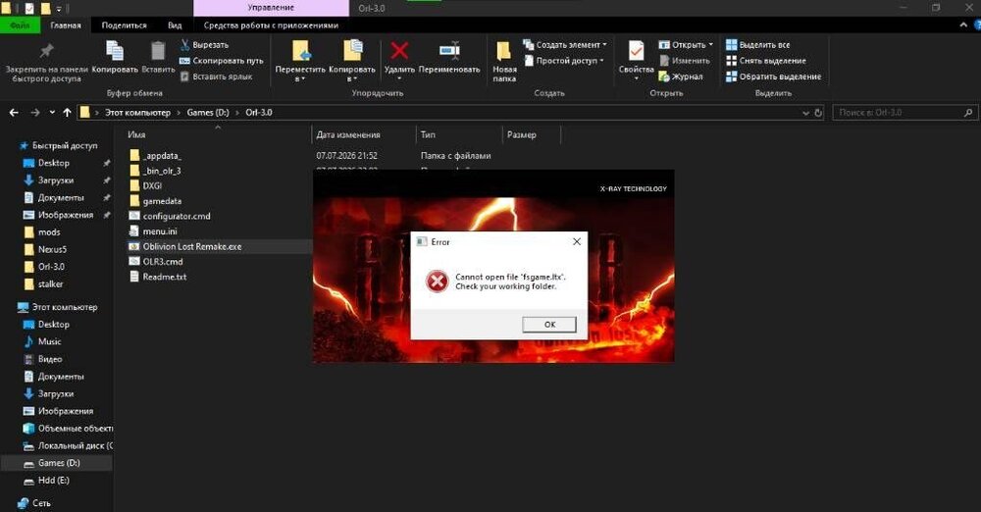The width and height of the screenshot is (981, 512).
Task: Refresh the folder using address bar icon
Action: coord(818,113)
